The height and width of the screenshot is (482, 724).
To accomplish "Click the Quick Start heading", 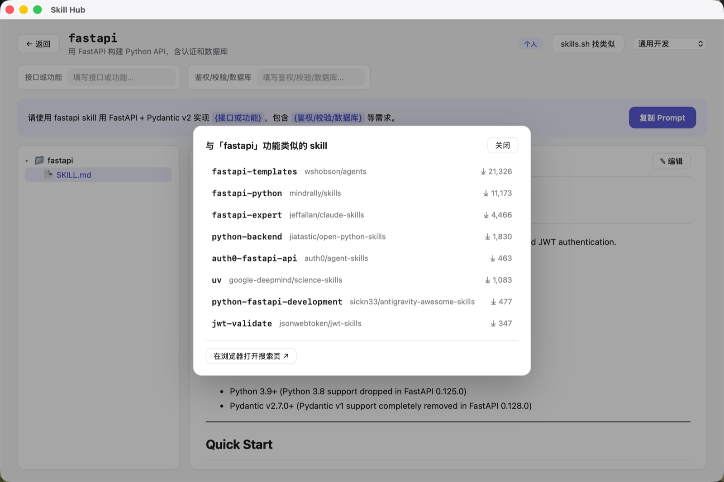I will point(239,444).
